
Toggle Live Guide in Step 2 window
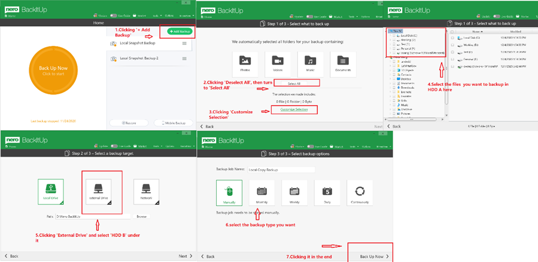113,146
